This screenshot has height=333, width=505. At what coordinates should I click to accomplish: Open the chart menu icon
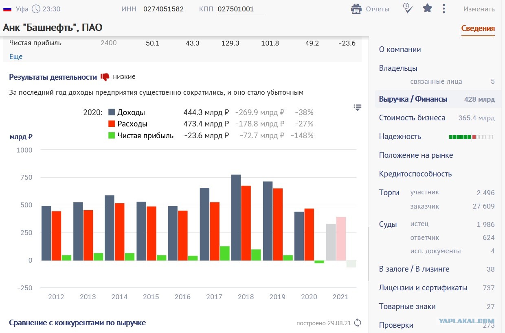point(358,107)
